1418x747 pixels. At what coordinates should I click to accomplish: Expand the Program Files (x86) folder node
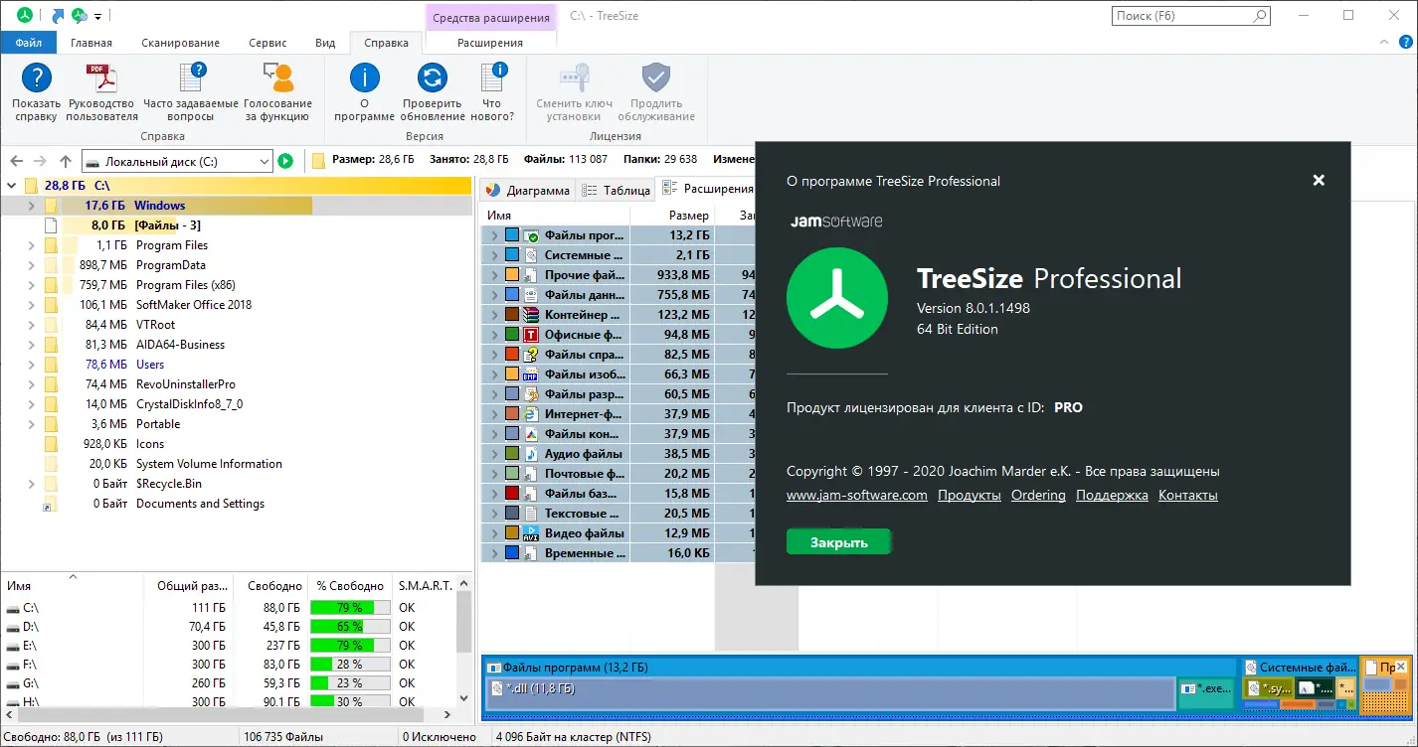pyautogui.click(x=31, y=285)
